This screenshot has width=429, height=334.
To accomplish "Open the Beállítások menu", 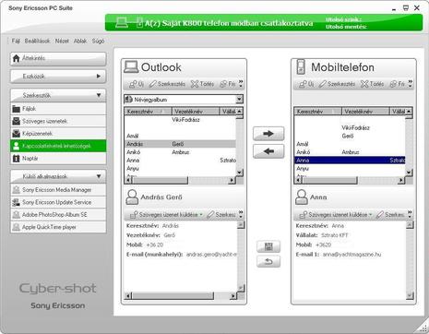I will [x=37, y=41].
